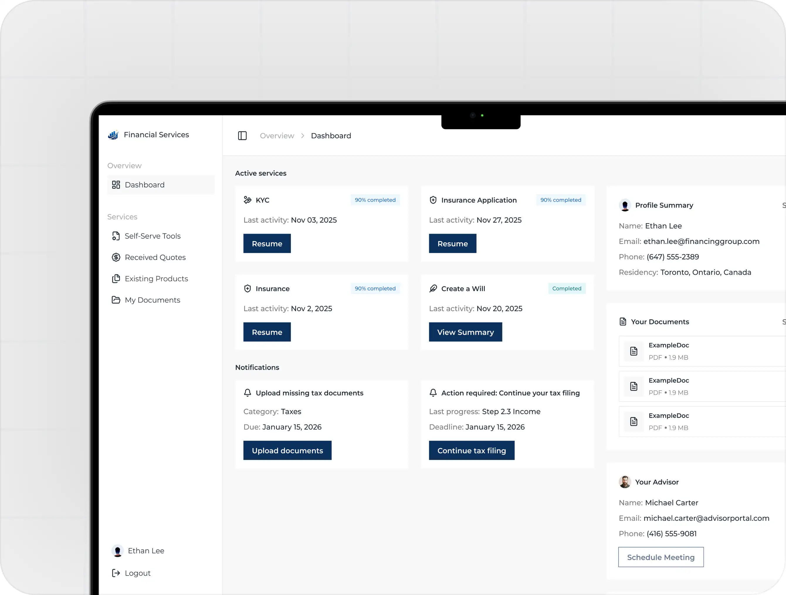Viewport: 786px width, 595px height.
Task: Click the Financial Services logo icon
Action: (x=113, y=135)
